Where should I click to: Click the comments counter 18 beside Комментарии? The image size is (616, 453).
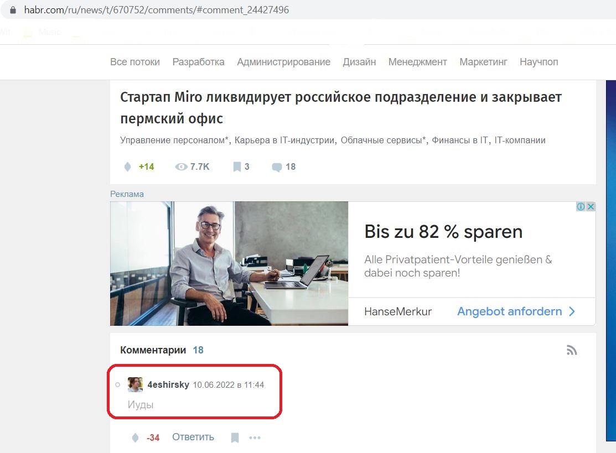click(x=198, y=350)
